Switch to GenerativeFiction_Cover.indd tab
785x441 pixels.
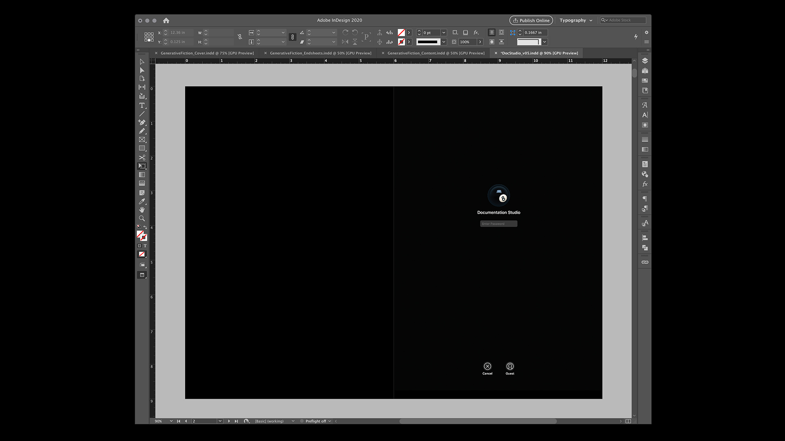[x=207, y=53]
